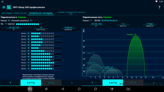
Task: Select Канал: 13 rating row
Action: 41,69
